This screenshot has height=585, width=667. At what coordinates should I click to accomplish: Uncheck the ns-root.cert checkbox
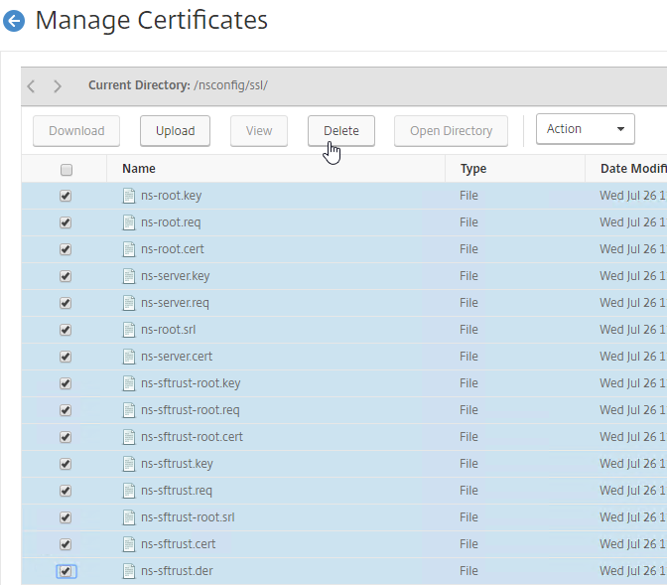(x=66, y=249)
